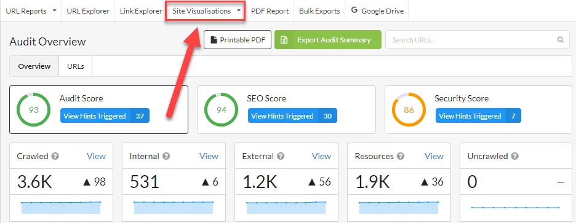Click the View link for Internal
Image resolution: width=576 pixels, height=223 pixels.
point(209,156)
